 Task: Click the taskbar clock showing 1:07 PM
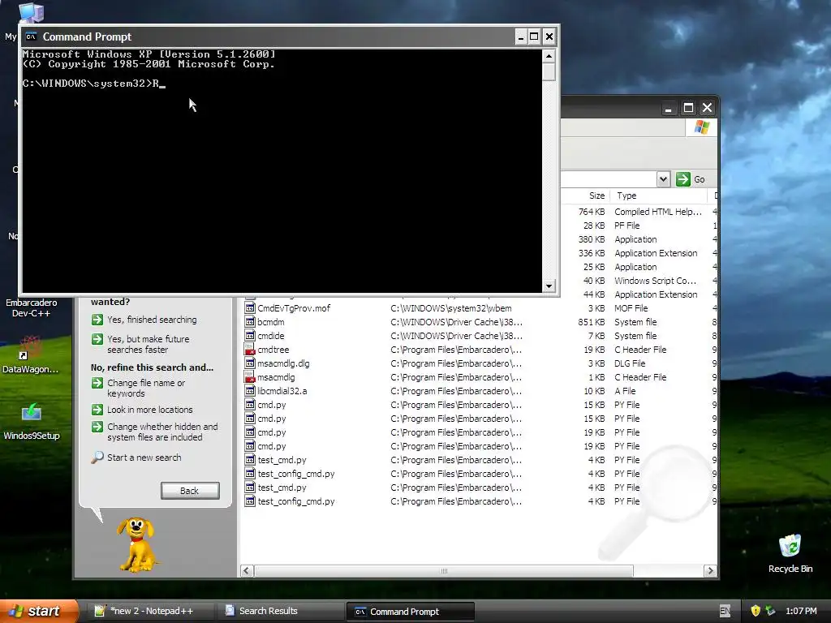[x=801, y=611]
